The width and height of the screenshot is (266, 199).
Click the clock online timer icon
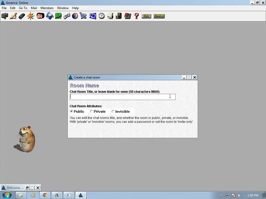(102, 16)
